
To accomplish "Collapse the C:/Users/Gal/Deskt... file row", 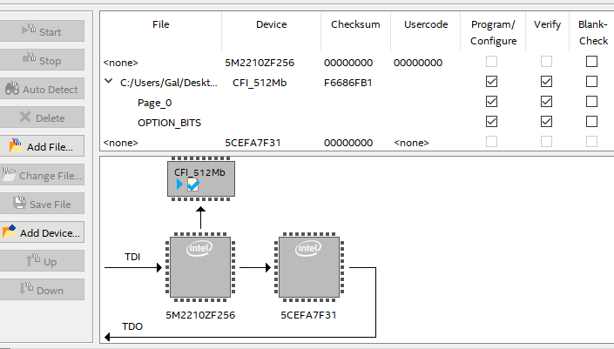I will (109, 82).
